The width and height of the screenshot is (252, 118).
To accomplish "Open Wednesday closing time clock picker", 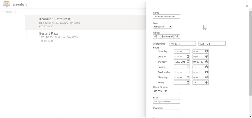I will pyautogui.click(x=207, y=72).
